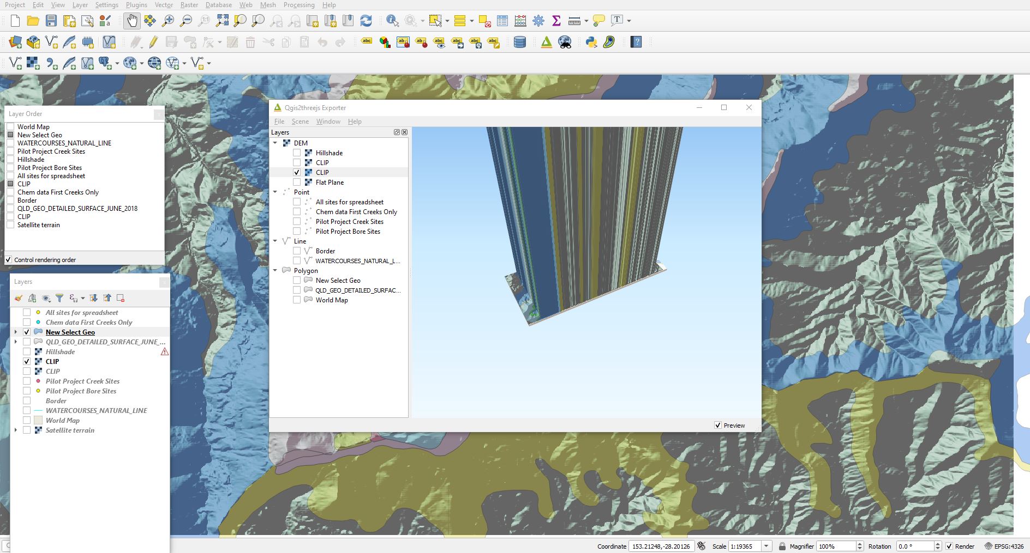Increase the Magnifier value with the spinner
Image resolution: width=1030 pixels, height=553 pixels.
click(x=860, y=543)
